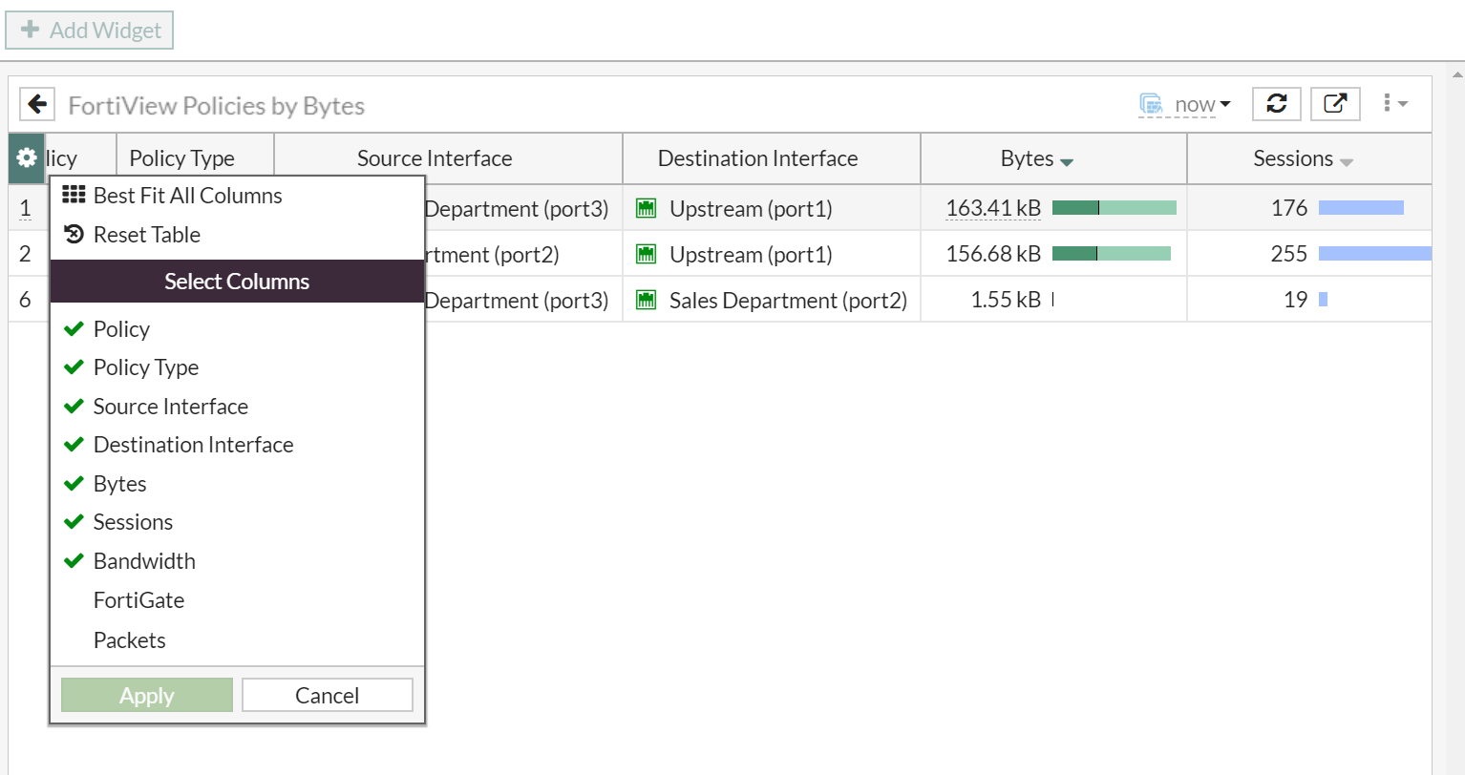
Task: Click the Destination Interface column header
Action: tap(757, 158)
